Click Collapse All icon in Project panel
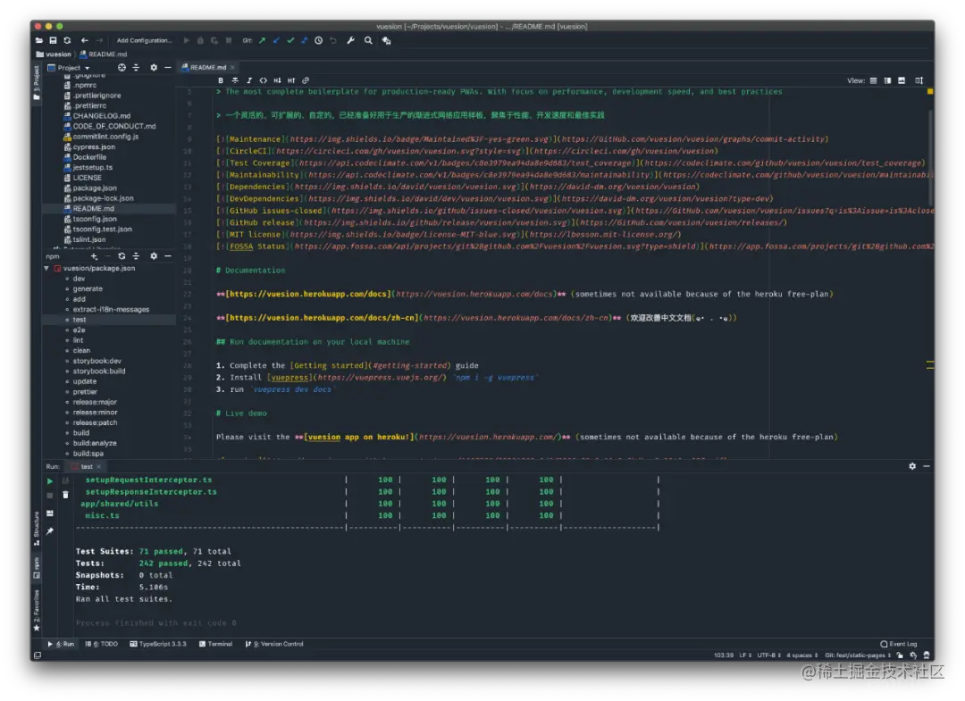 (136, 68)
